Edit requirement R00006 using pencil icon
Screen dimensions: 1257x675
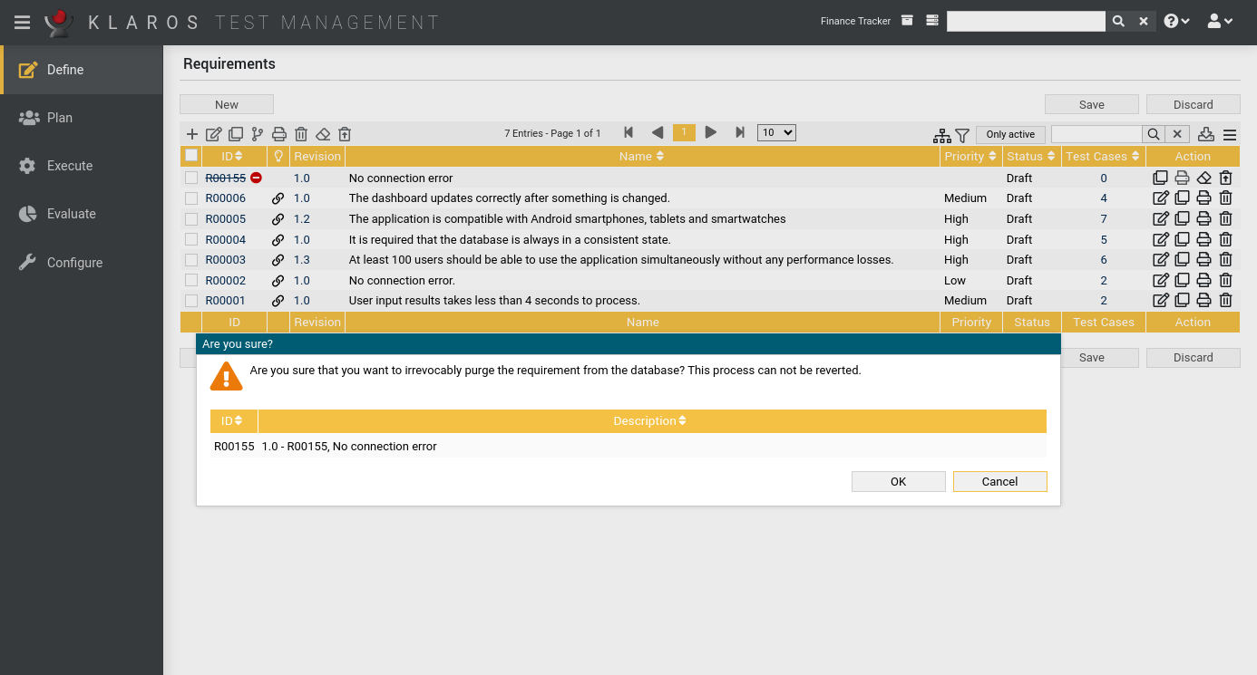(x=1160, y=198)
